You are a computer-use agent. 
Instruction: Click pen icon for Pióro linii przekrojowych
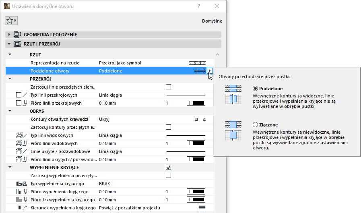tap(25, 103)
